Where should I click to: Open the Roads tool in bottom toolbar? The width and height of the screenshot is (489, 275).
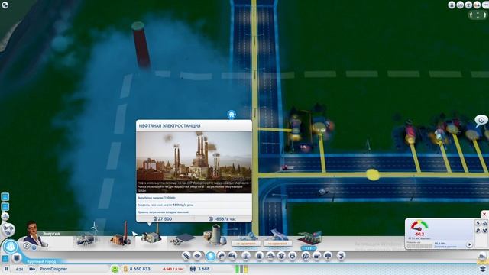click(x=186, y=257)
